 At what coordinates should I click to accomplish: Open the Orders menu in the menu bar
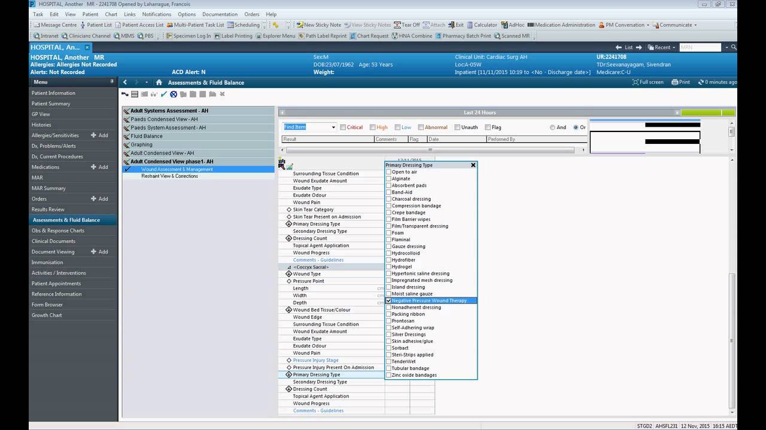pos(252,14)
